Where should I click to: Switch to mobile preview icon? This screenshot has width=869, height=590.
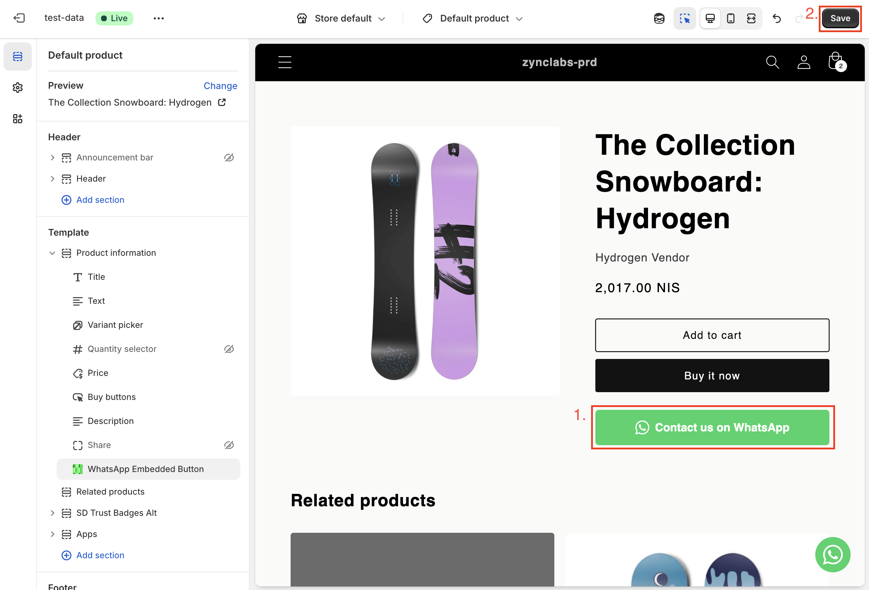pyautogui.click(x=730, y=18)
